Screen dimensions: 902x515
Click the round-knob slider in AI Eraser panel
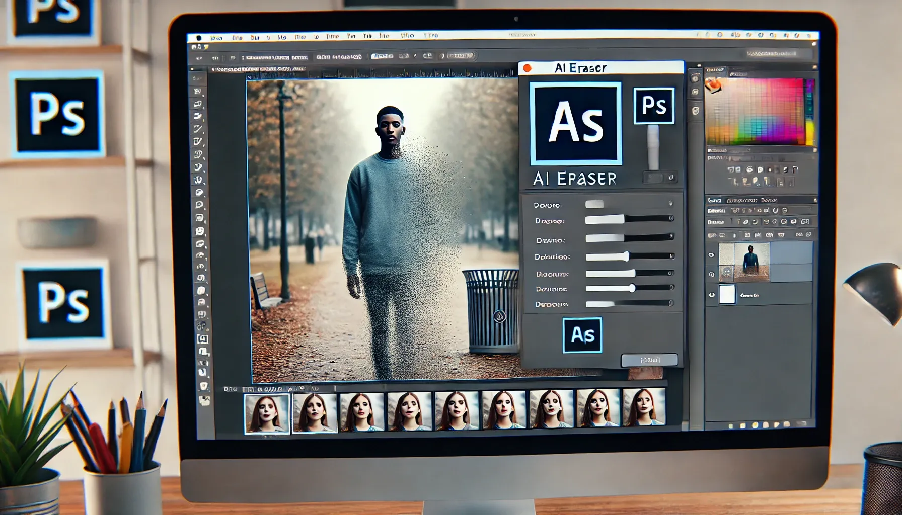[629, 288]
